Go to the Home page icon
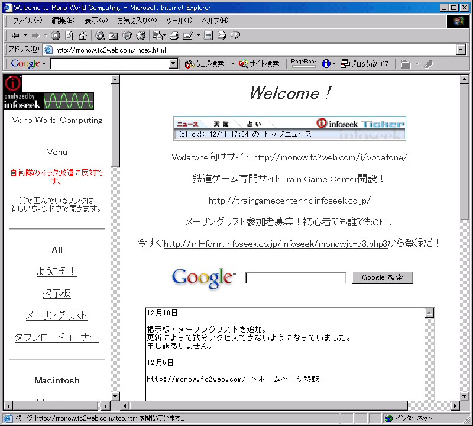Screen dimensions: 473x426 click(83, 35)
